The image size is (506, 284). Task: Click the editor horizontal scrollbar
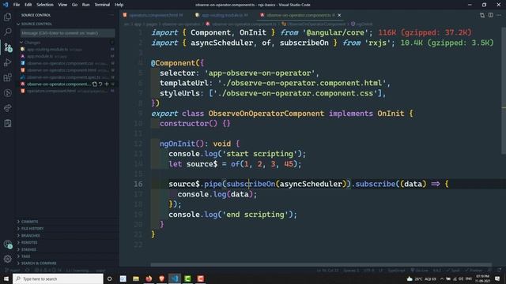[321, 265]
